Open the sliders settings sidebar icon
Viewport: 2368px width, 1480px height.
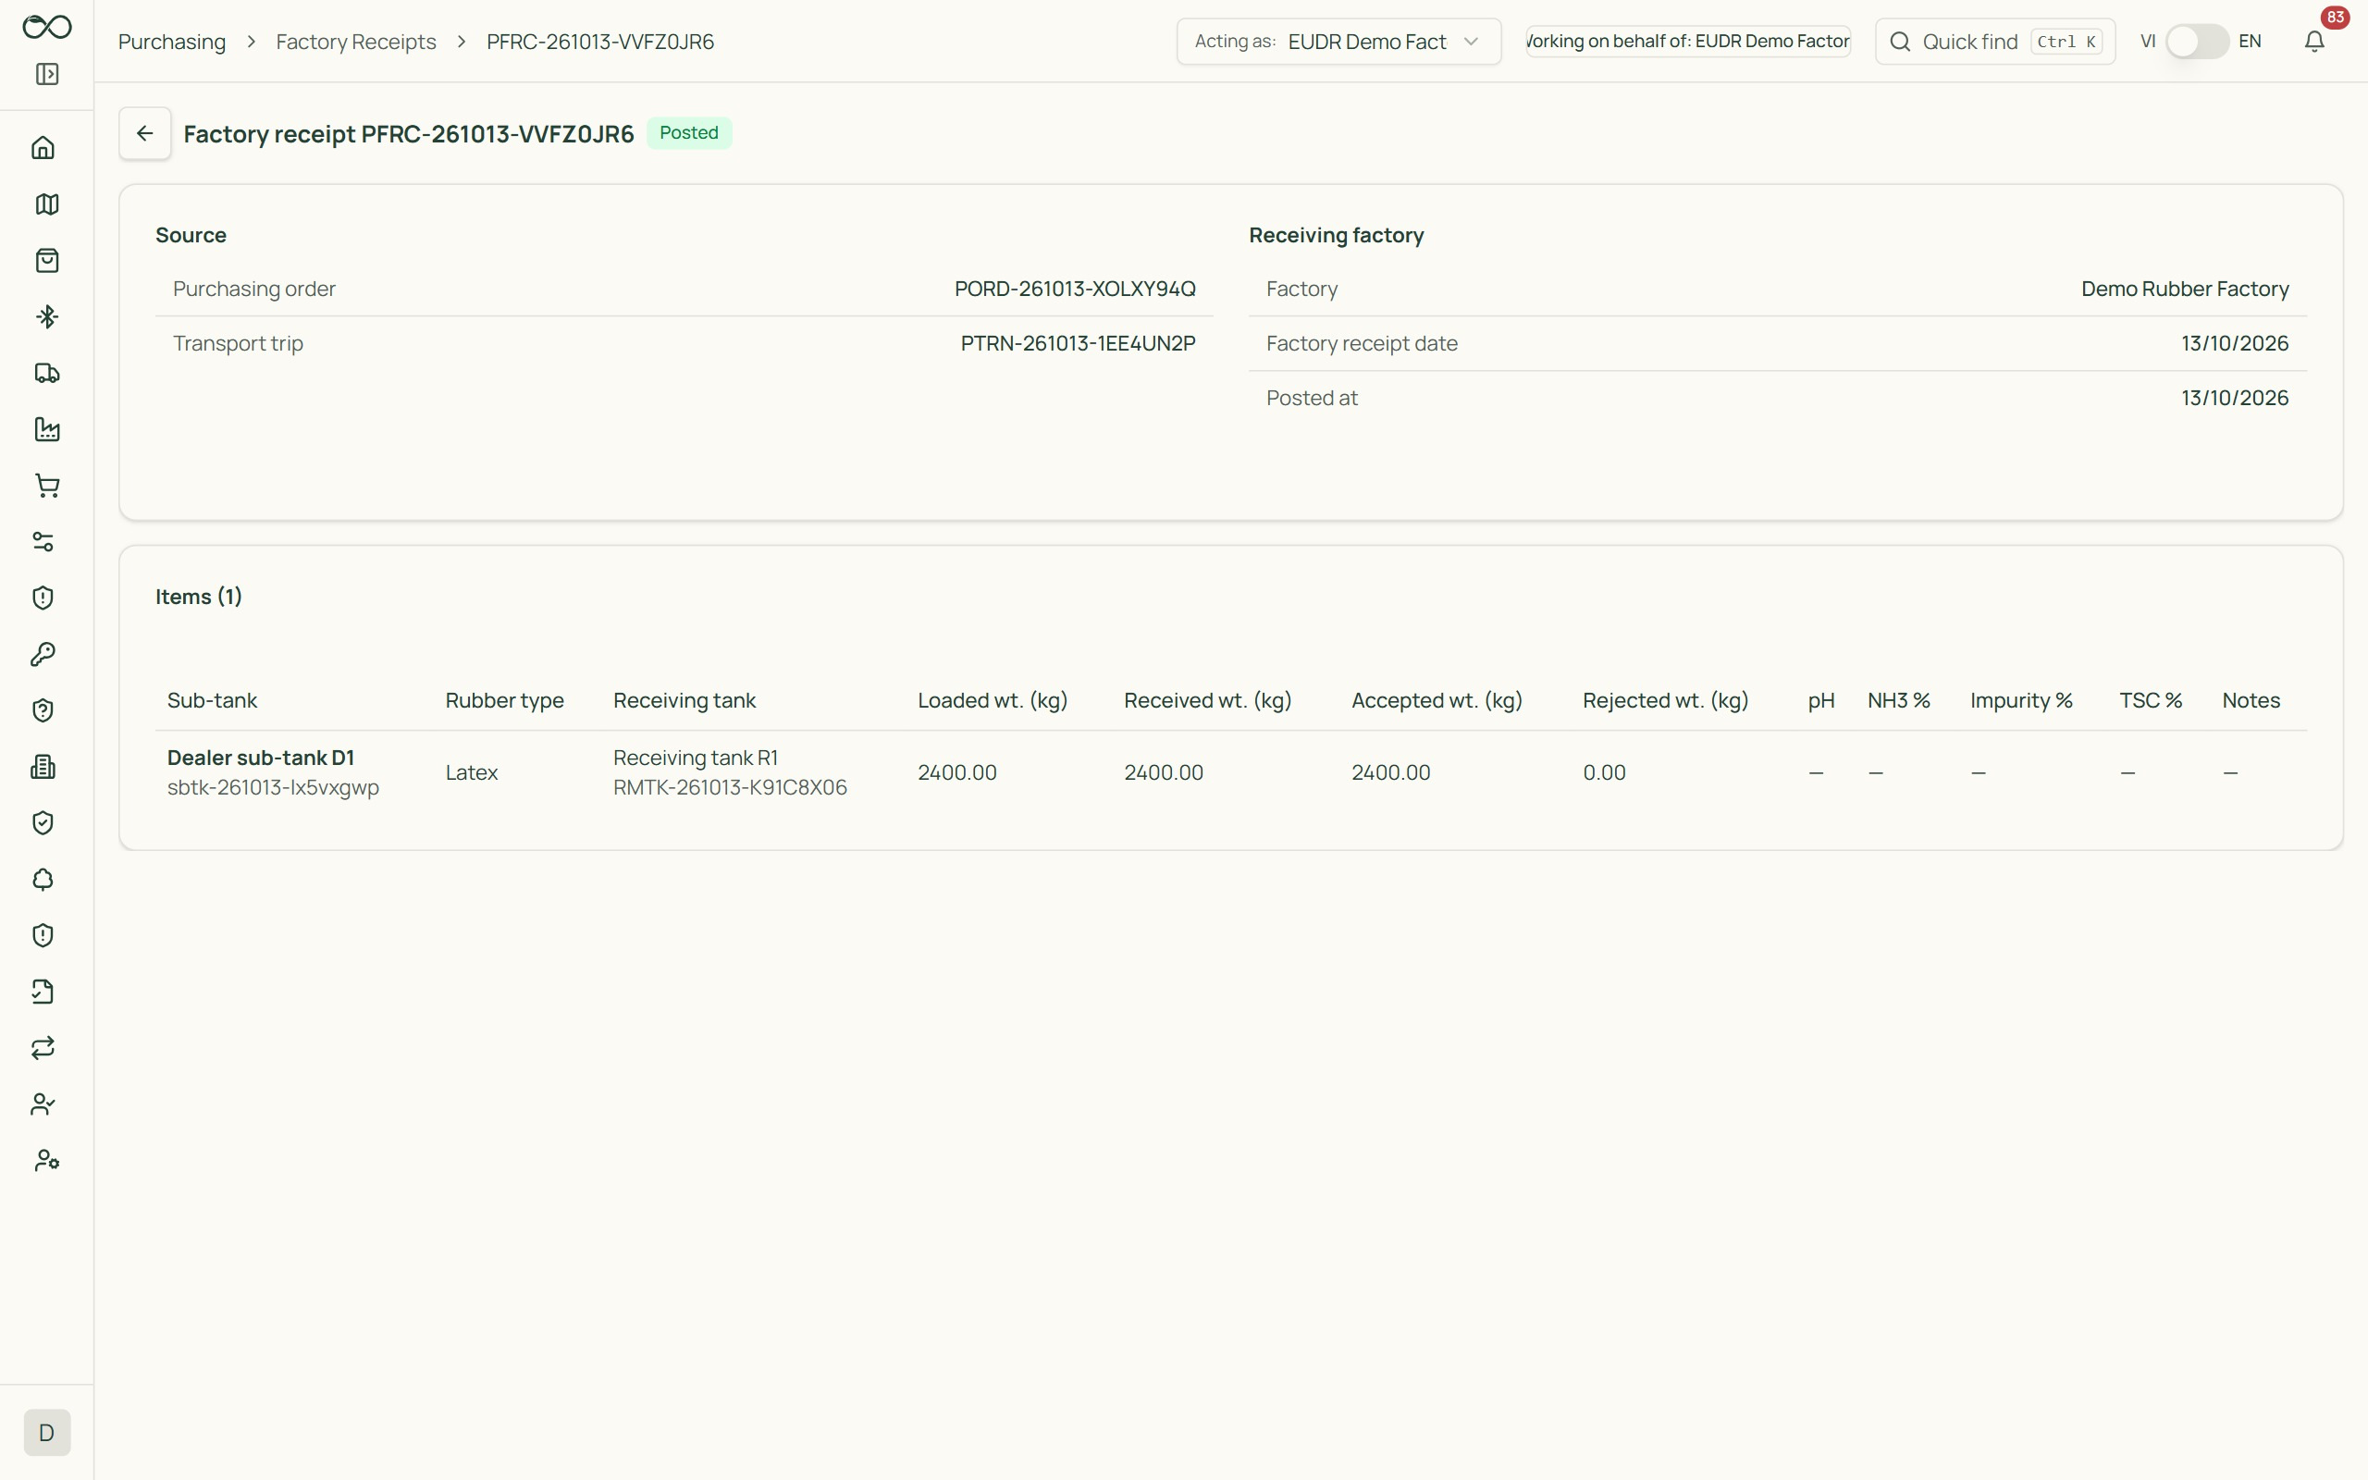point(43,542)
